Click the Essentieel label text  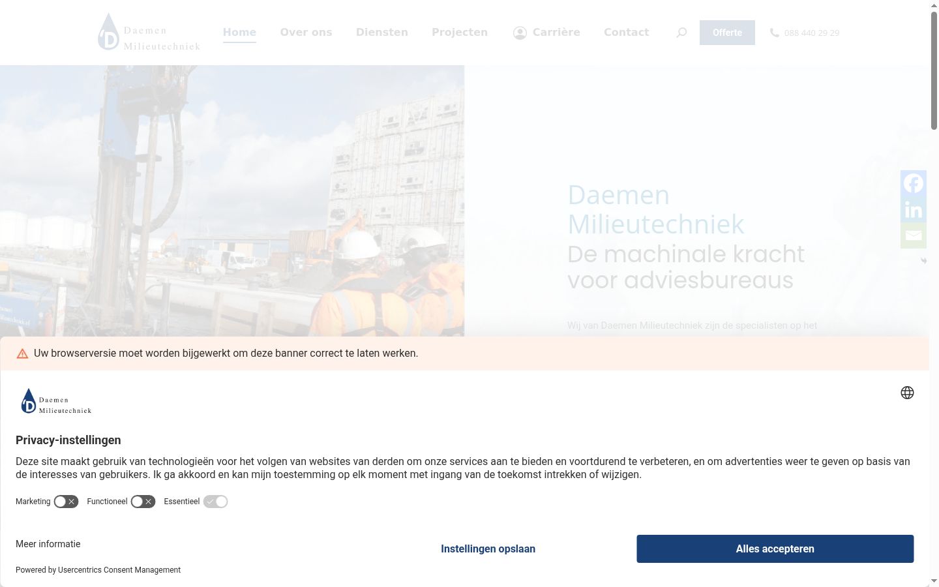coord(182,502)
